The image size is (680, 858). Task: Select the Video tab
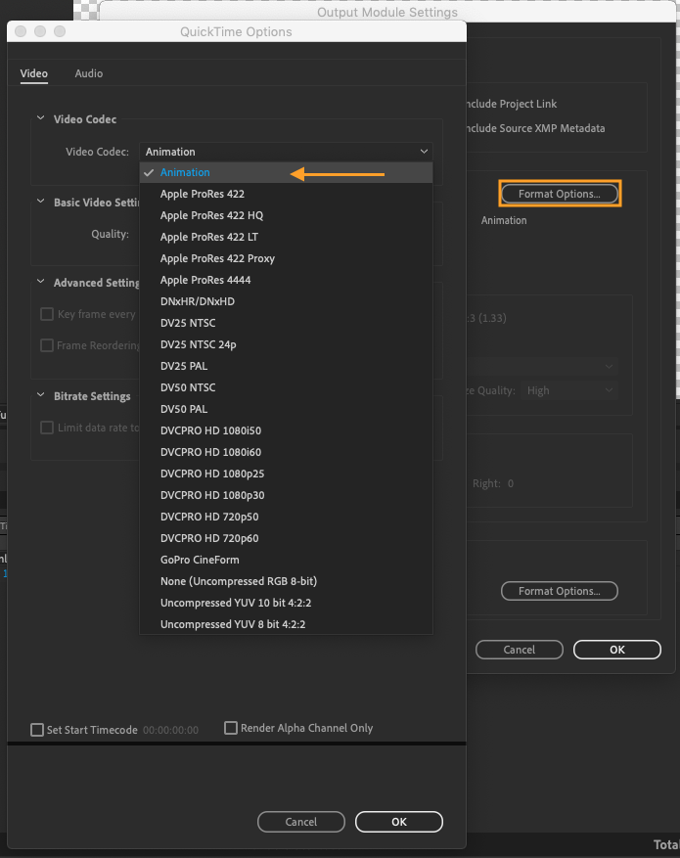33,73
